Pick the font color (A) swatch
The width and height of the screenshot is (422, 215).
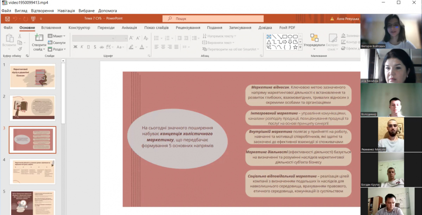[142, 47]
